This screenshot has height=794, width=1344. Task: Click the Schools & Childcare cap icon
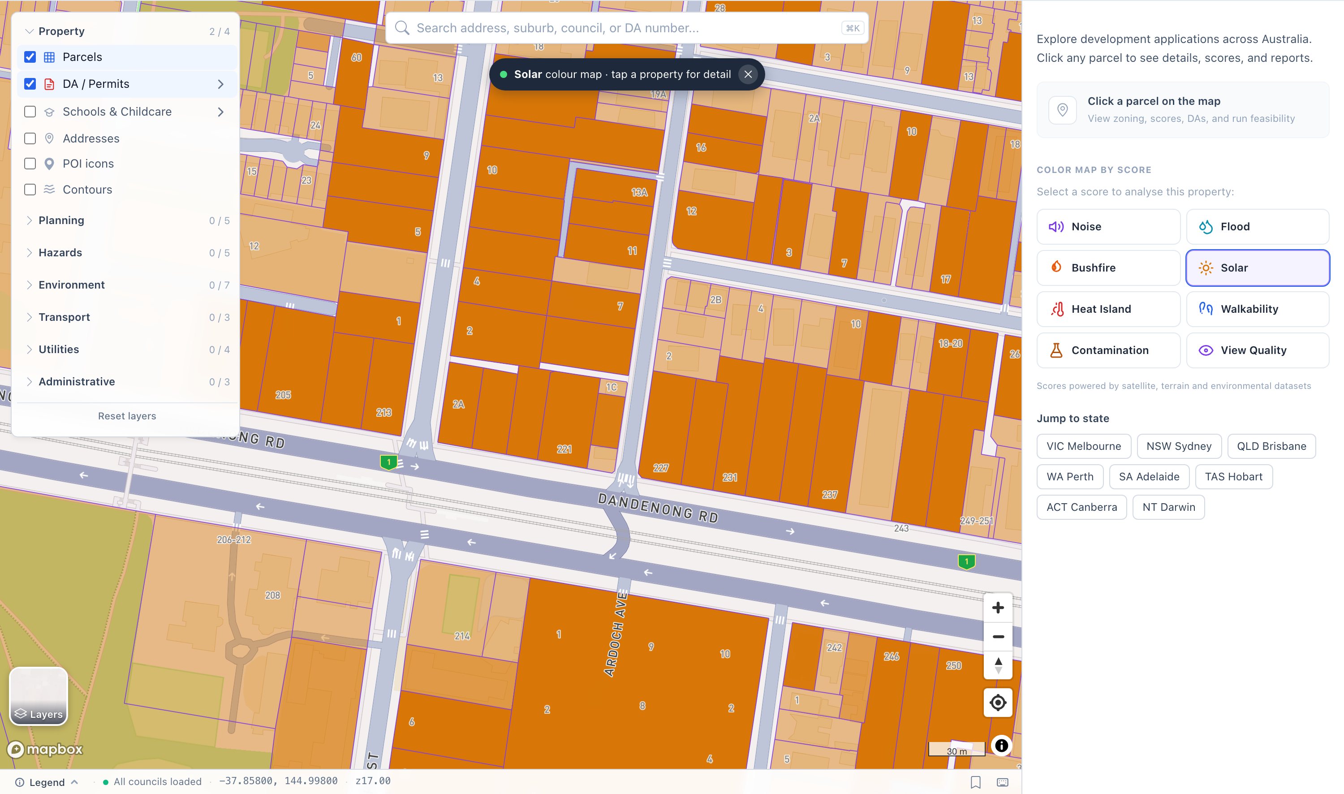coord(49,112)
